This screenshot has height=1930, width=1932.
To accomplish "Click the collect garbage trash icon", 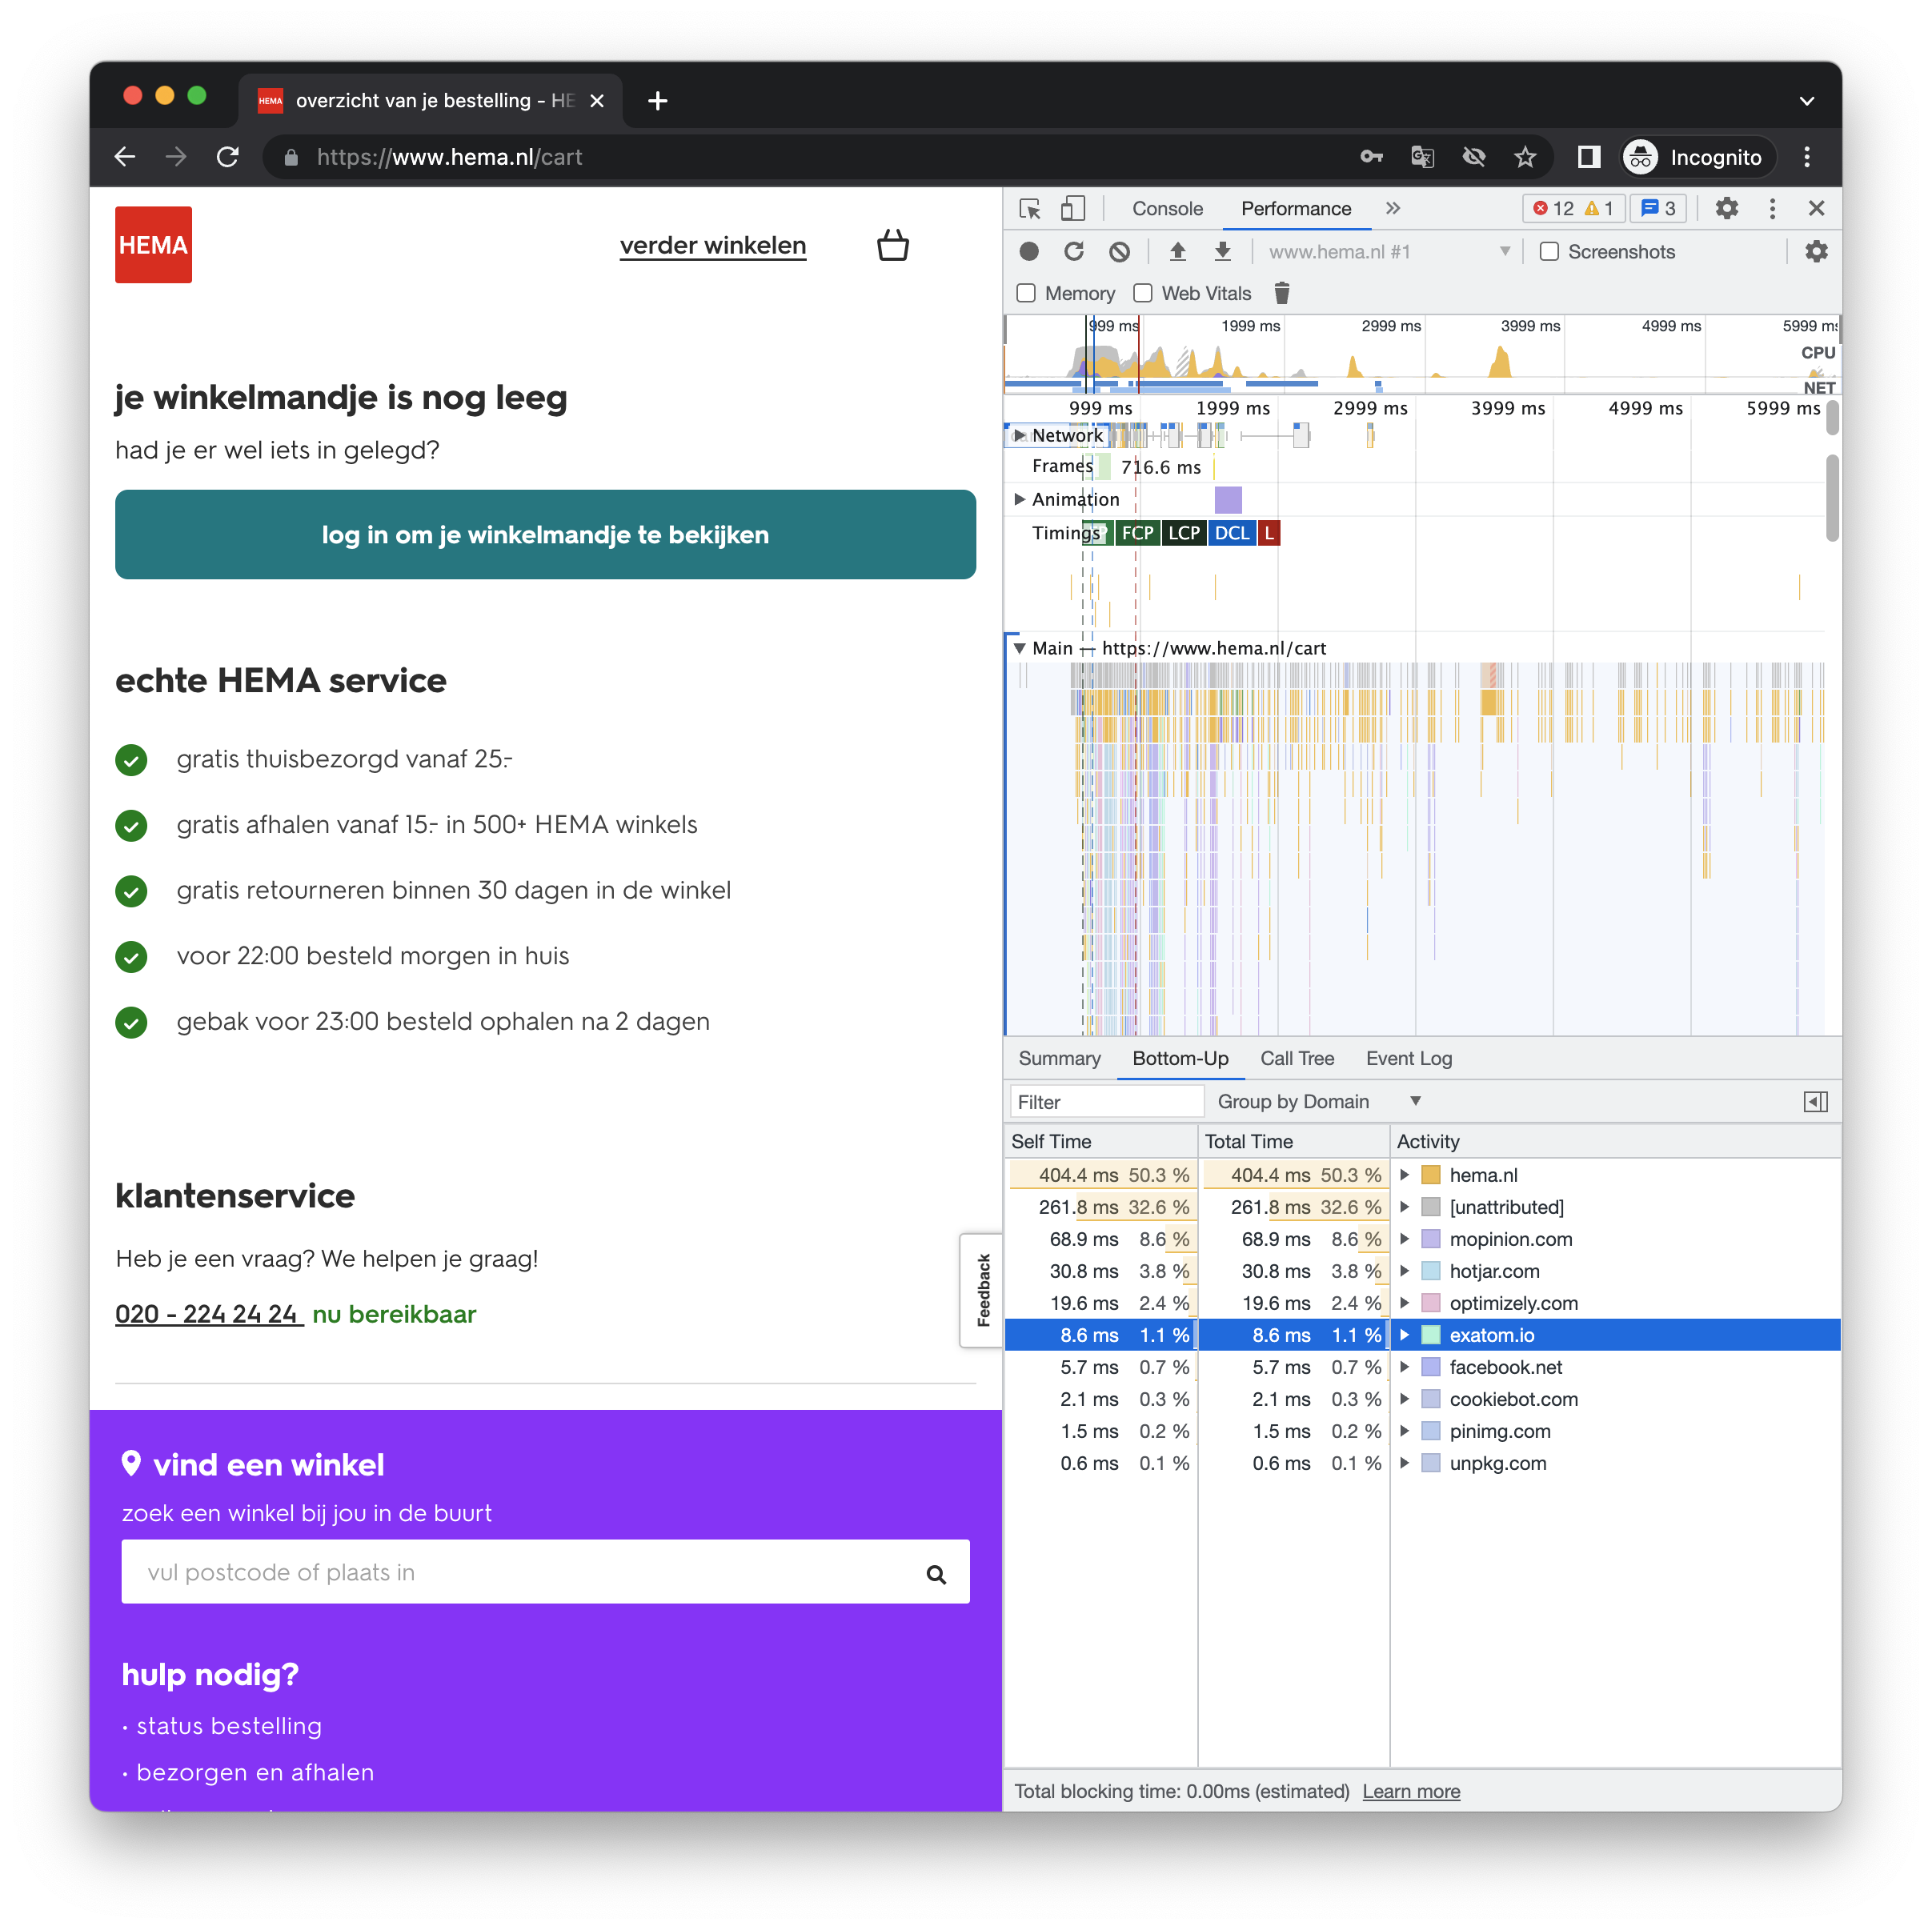I will (x=1282, y=293).
